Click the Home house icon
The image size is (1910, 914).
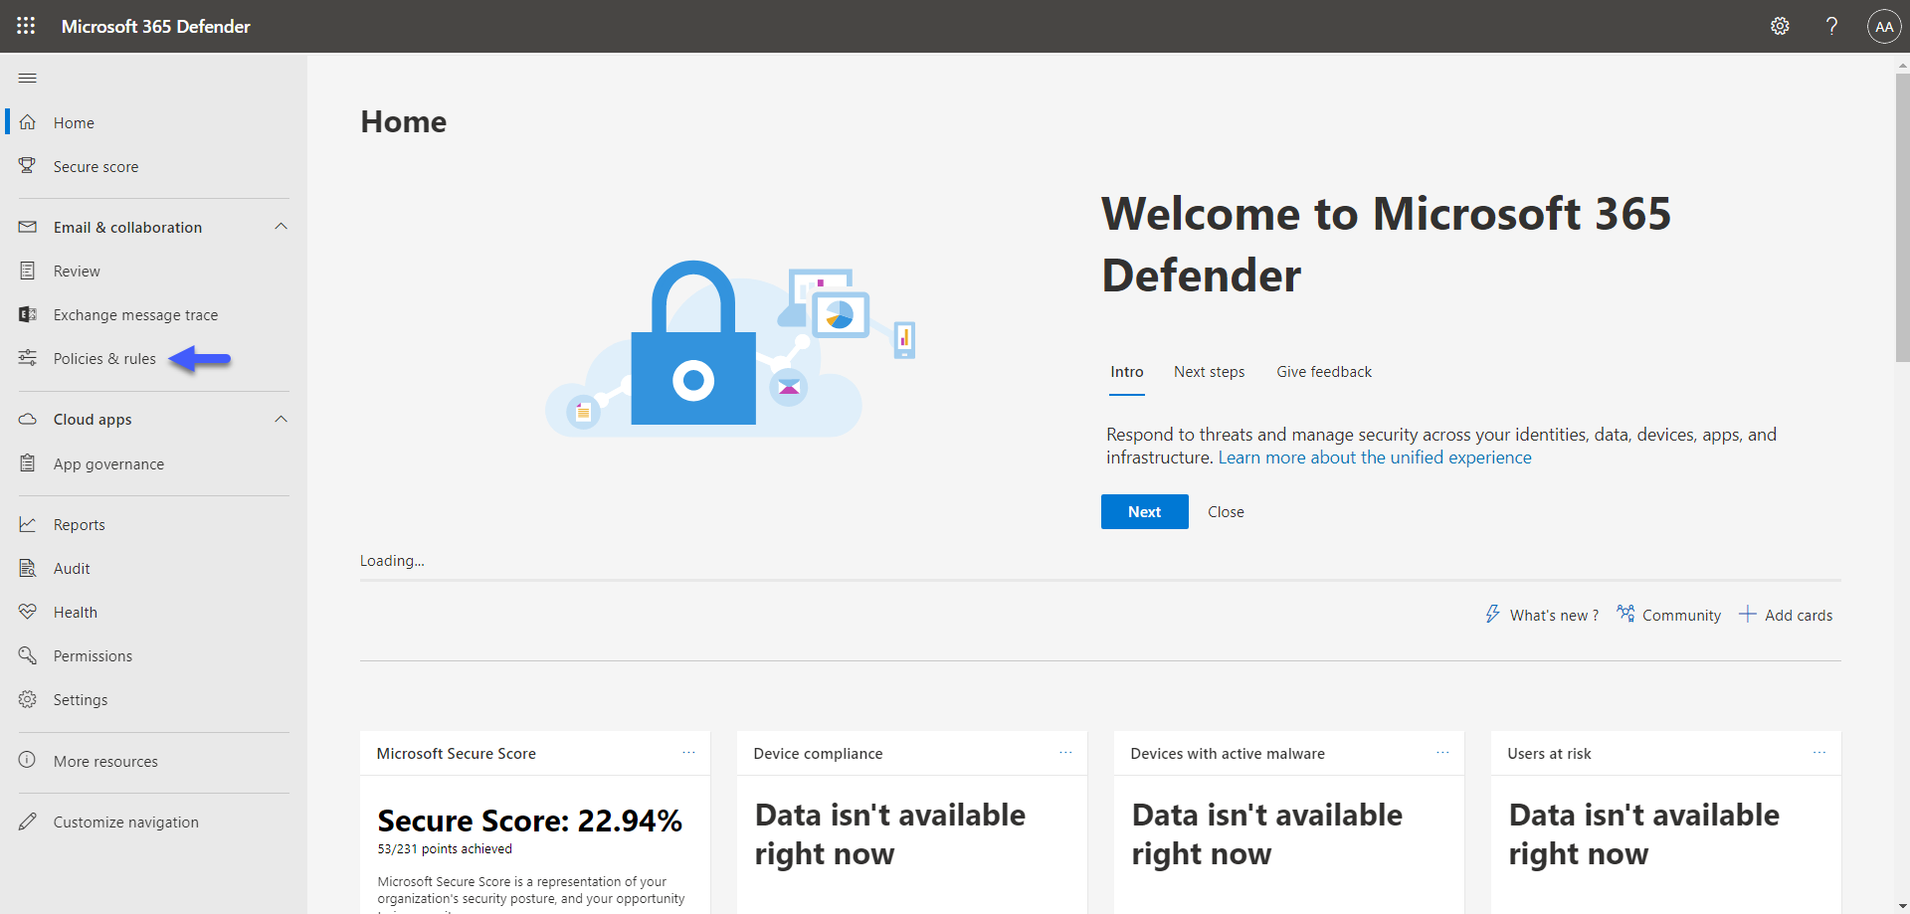[x=28, y=122]
